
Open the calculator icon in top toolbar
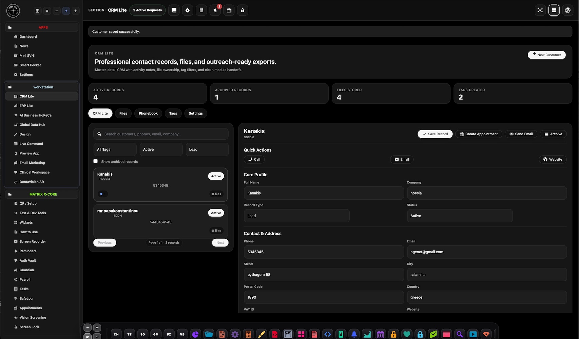point(201,10)
